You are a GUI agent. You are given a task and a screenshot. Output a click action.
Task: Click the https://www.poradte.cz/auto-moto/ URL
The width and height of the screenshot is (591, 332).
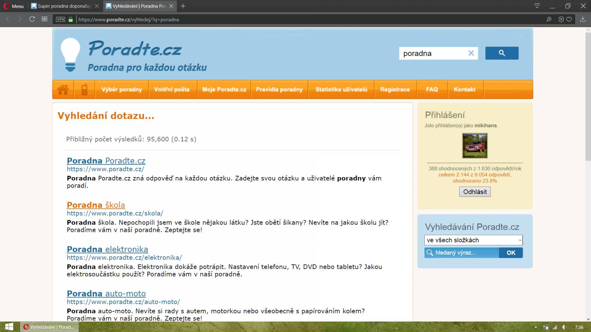[x=123, y=302]
